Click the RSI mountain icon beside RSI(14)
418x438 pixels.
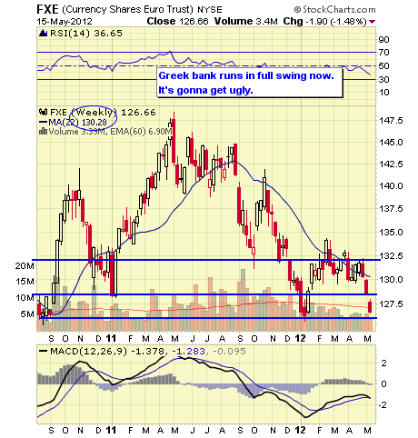pos(44,33)
